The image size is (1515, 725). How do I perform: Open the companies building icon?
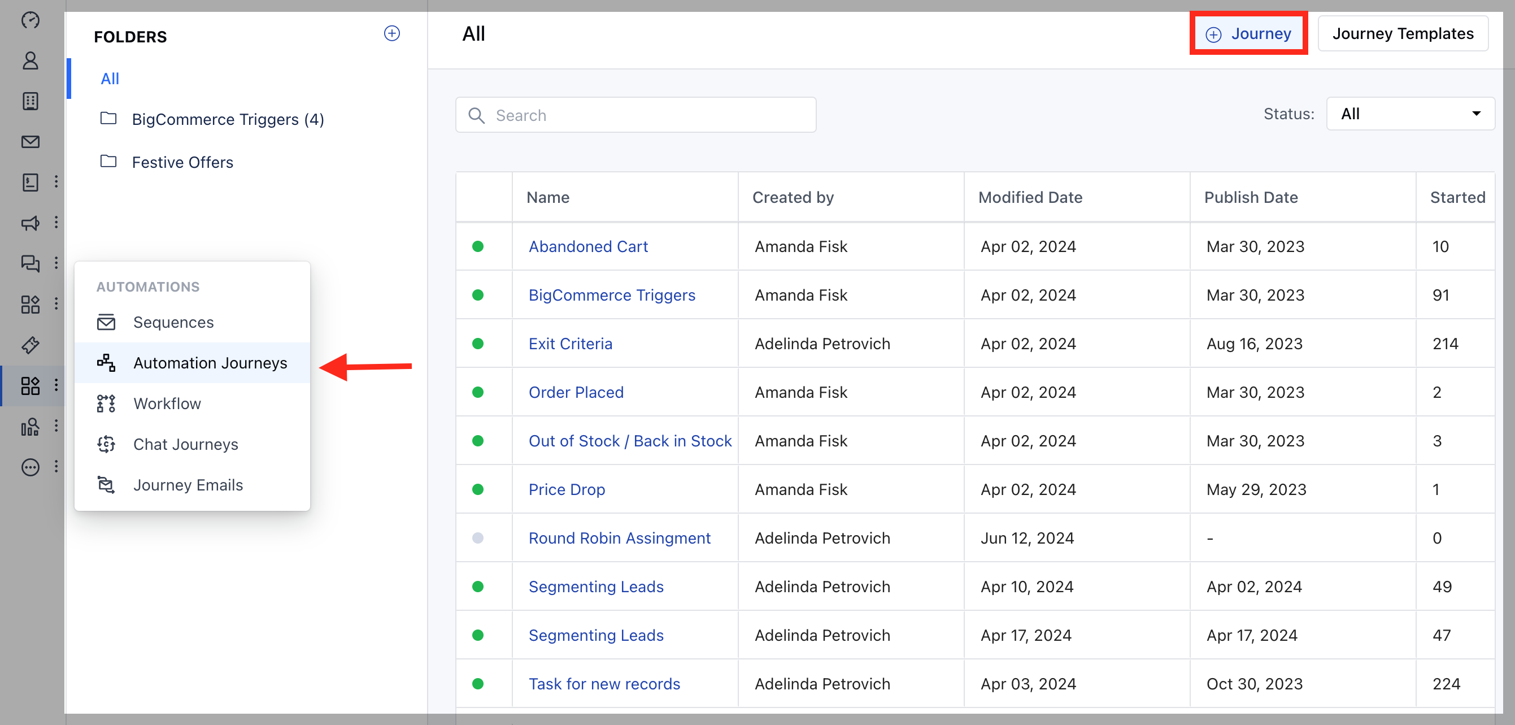point(30,101)
